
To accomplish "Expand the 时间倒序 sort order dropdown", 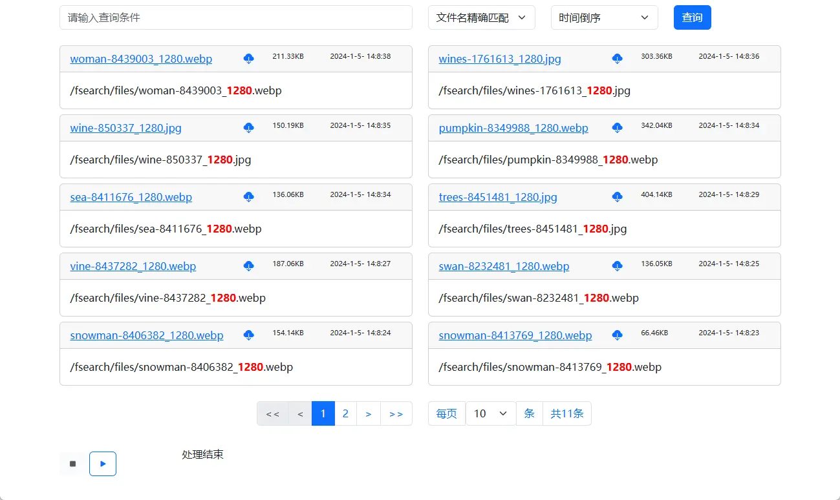I will (x=604, y=17).
